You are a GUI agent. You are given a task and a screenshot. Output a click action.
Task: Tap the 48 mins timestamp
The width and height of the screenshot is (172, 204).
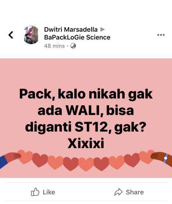click(x=54, y=46)
